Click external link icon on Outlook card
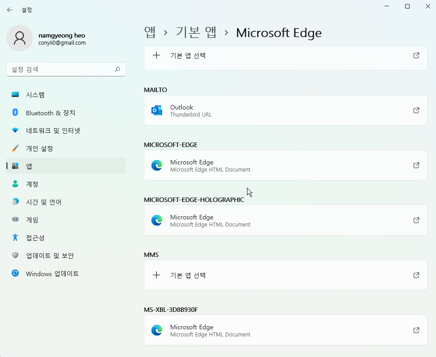The height and width of the screenshot is (357, 436). click(x=416, y=110)
